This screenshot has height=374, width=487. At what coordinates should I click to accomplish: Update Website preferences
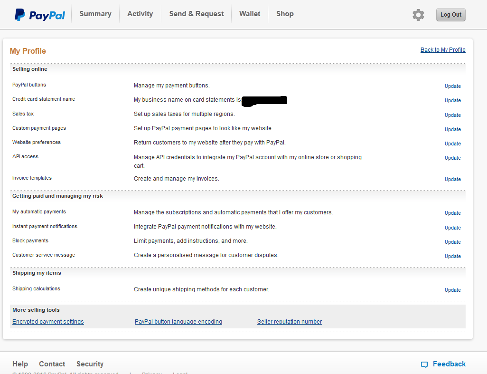pyautogui.click(x=452, y=144)
